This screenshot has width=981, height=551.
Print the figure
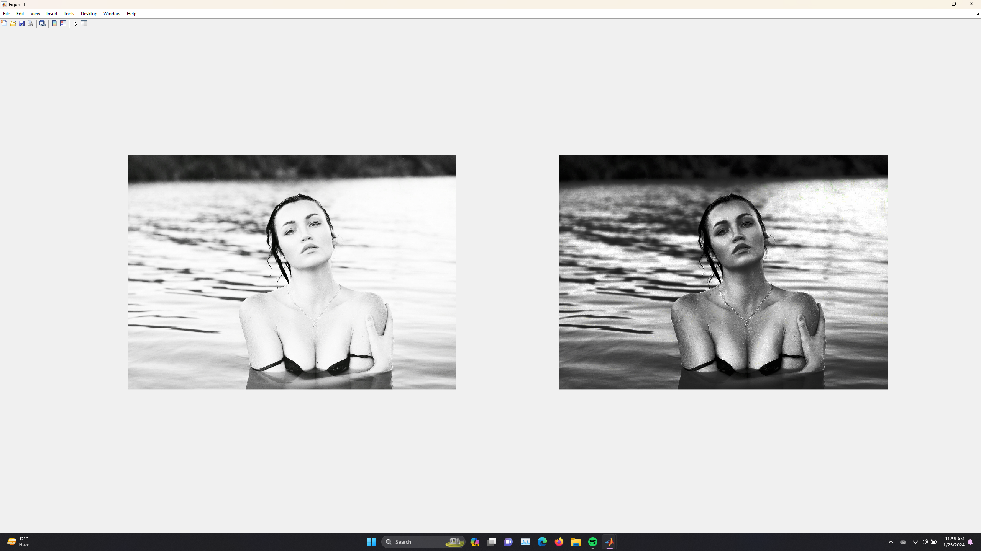pos(31,23)
